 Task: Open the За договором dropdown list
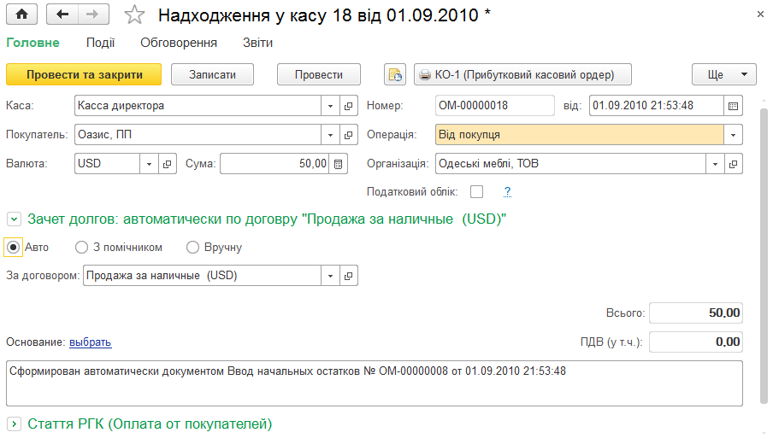330,276
